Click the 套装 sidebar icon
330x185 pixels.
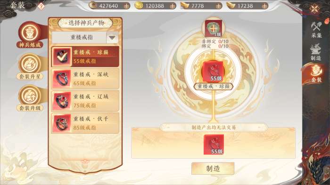click(x=316, y=74)
